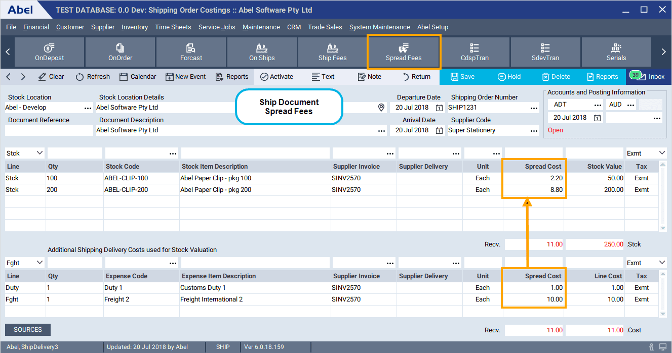The width and height of the screenshot is (672, 353).
Task: Click the location pin beside Stock Location Details
Action: click(x=382, y=107)
